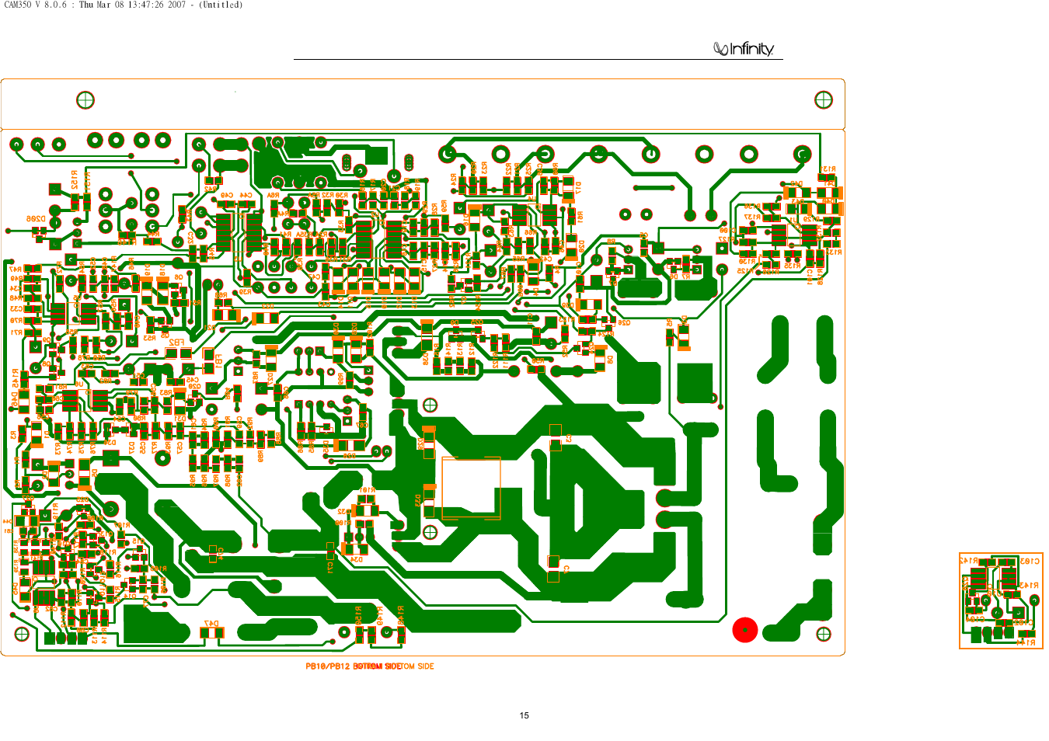Click the R152 resistor label
This screenshot has width=1049, height=741.
(x=75, y=179)
